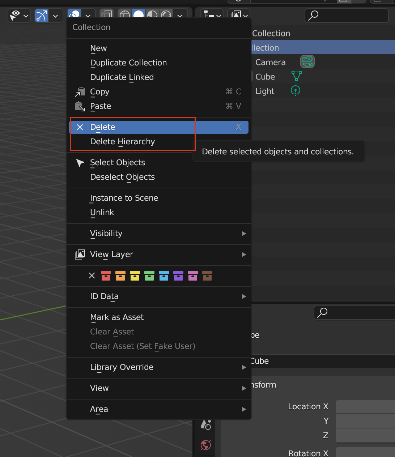Toggle viewport gizmos button
This screenshot has width=395, height=457.
point(42,16)
